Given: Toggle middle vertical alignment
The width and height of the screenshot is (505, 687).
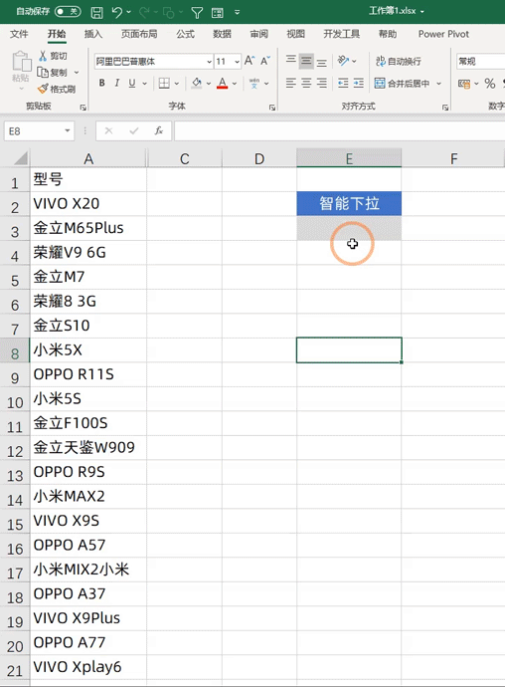Looking at the screenshot, I should 306,61.
